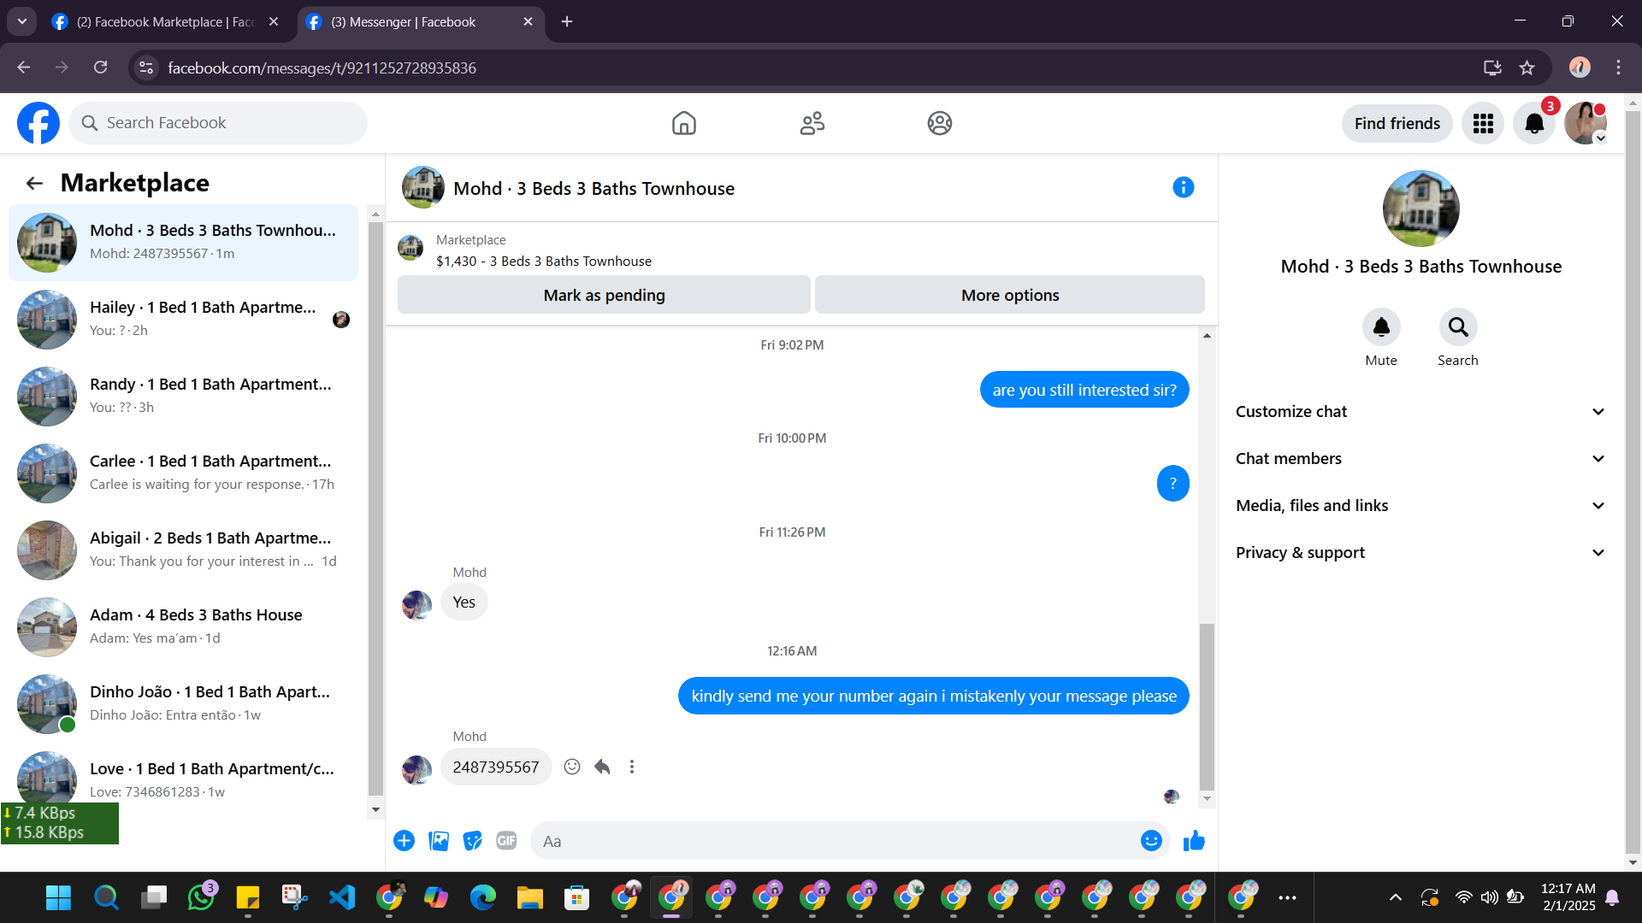Mark the listing as pending
Screen dimensions: 1642x923
[604, 295]
